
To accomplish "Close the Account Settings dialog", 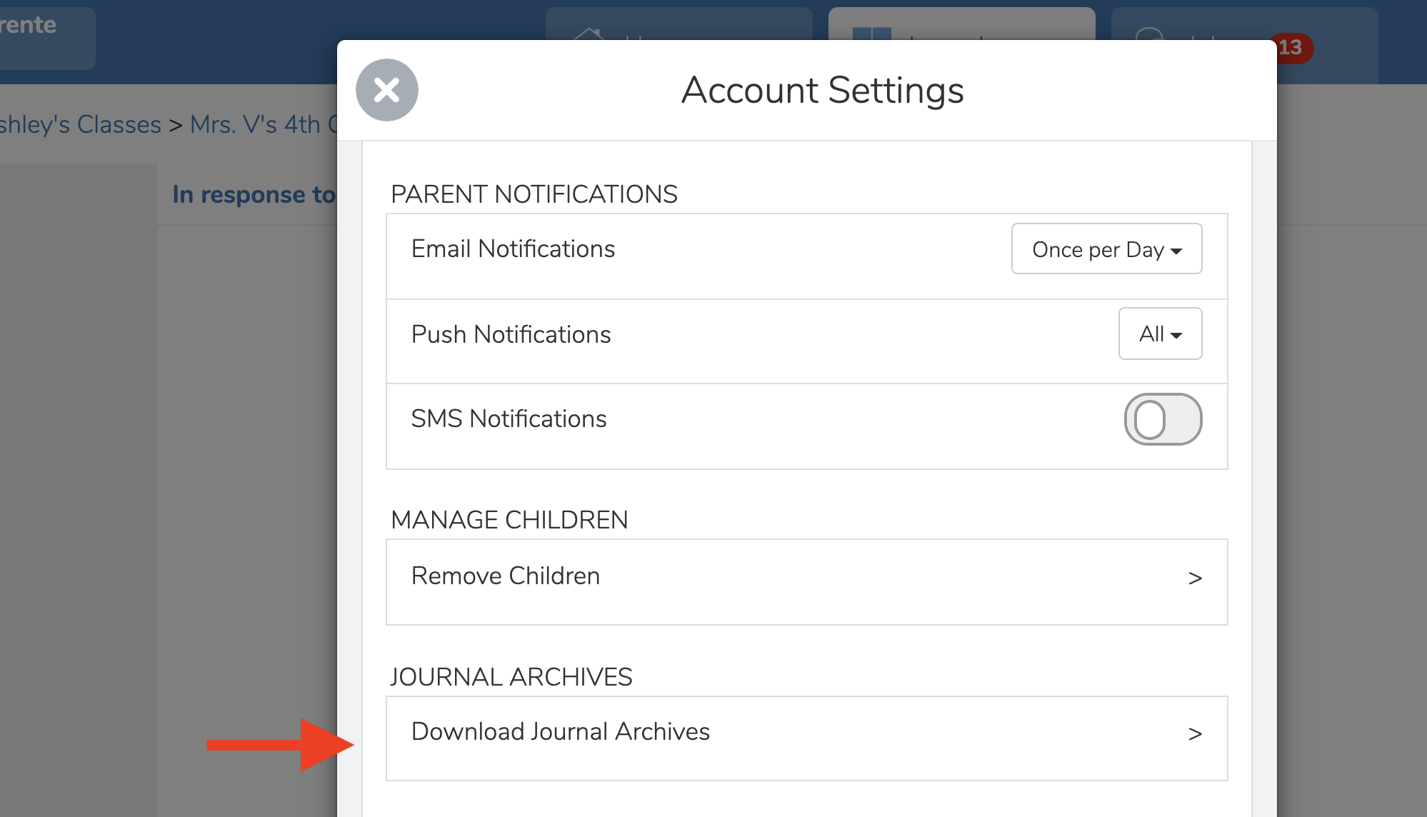I will click(386, 90).
